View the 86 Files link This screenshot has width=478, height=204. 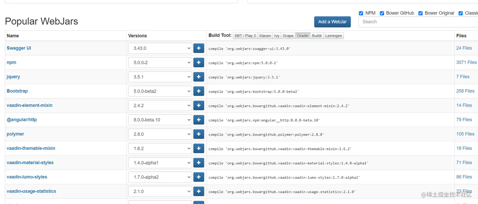(x=464, y=177)
